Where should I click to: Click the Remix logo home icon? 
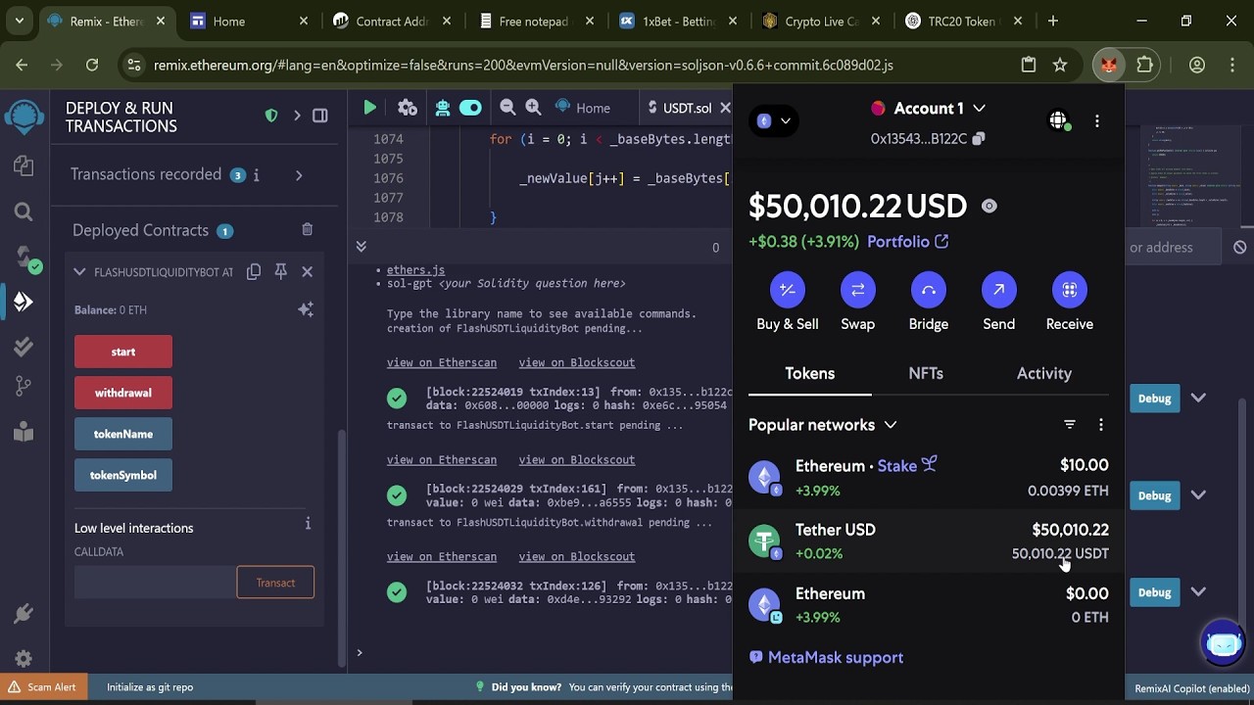tap(24, 118)
